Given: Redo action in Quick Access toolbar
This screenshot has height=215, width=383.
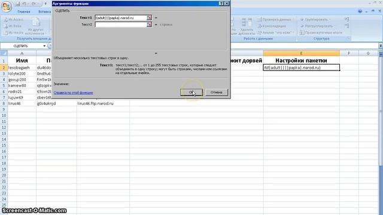Looking at the screenshot, I should click(34, 4).
